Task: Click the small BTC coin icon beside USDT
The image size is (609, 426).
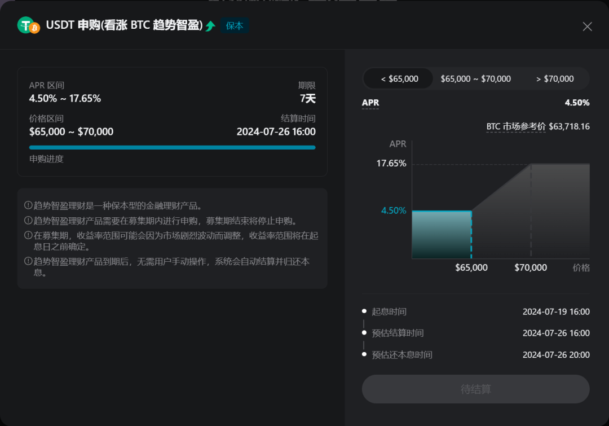Action: 36,28
